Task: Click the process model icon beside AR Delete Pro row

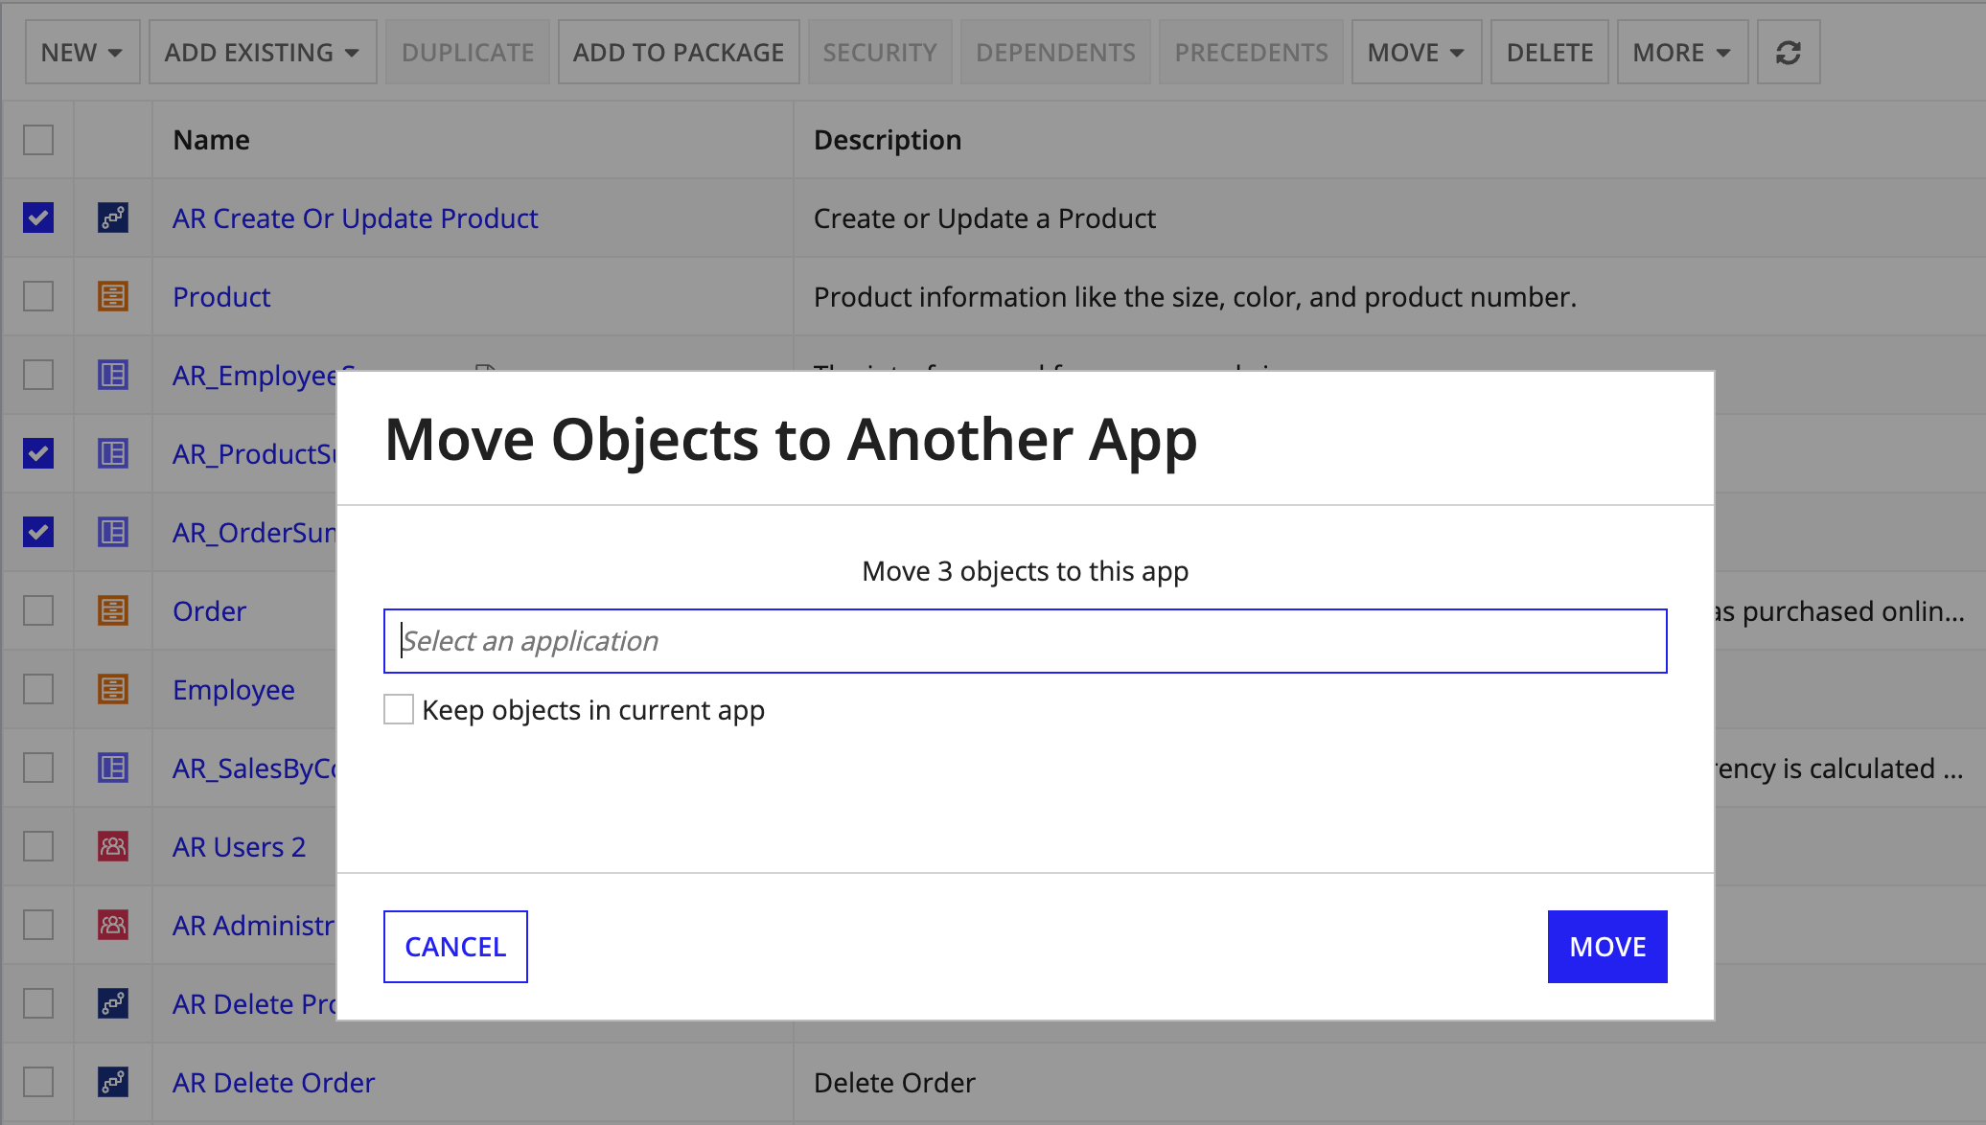Action: (x=113, y=1004)
